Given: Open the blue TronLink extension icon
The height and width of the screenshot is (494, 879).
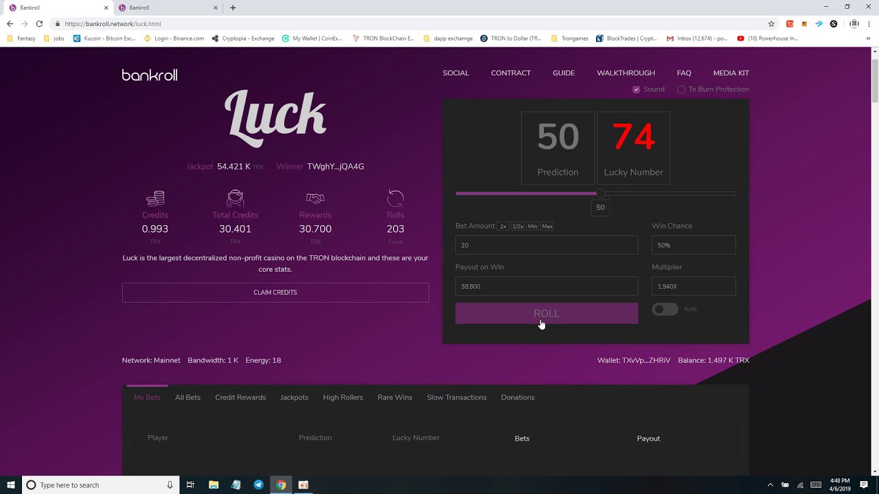Looking at the screenshot, I should point(819,23).
